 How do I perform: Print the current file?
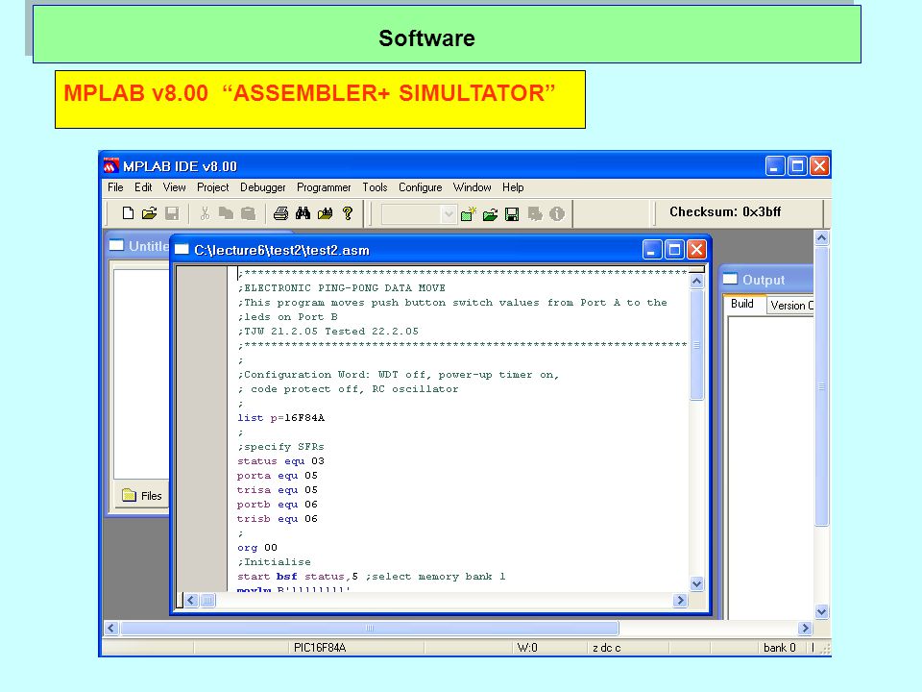tap(281, 213)
